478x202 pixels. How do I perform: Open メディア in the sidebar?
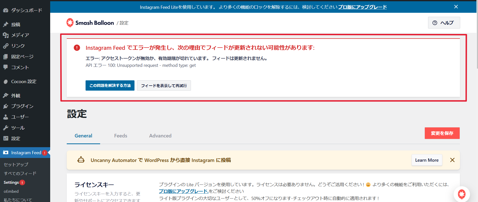click(x=20, y=35)
